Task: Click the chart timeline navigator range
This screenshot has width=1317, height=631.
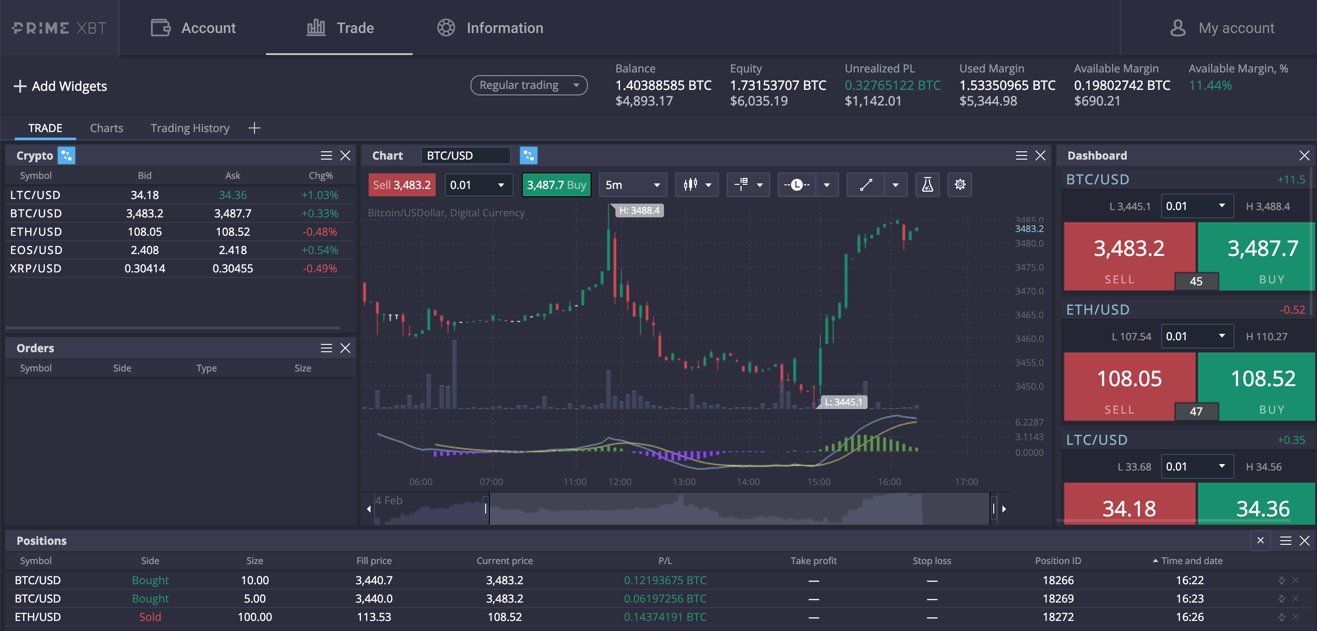Action: [739, 508]
